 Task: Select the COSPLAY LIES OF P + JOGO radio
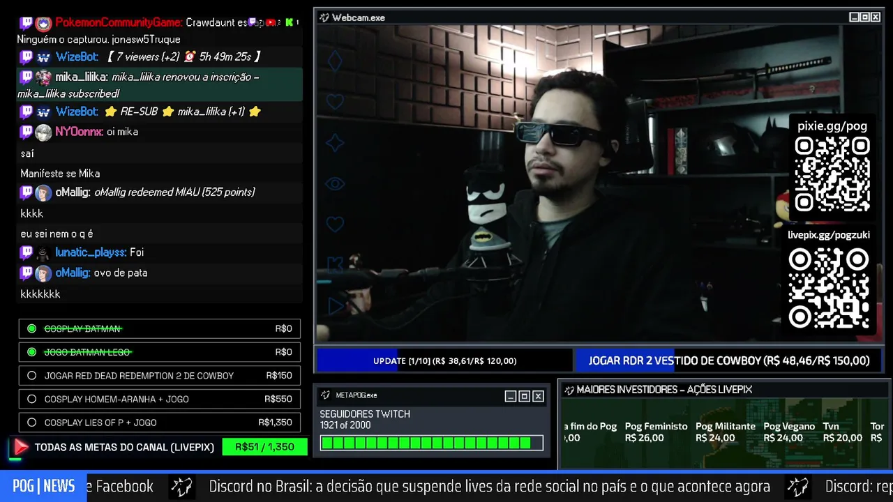click(x=31, y=423)
